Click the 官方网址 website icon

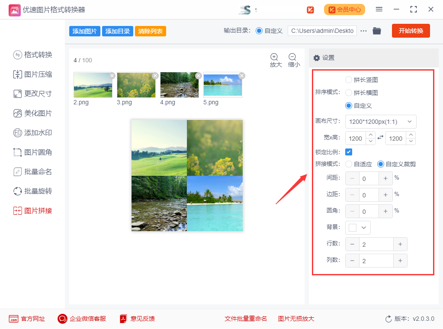(13, 319)
